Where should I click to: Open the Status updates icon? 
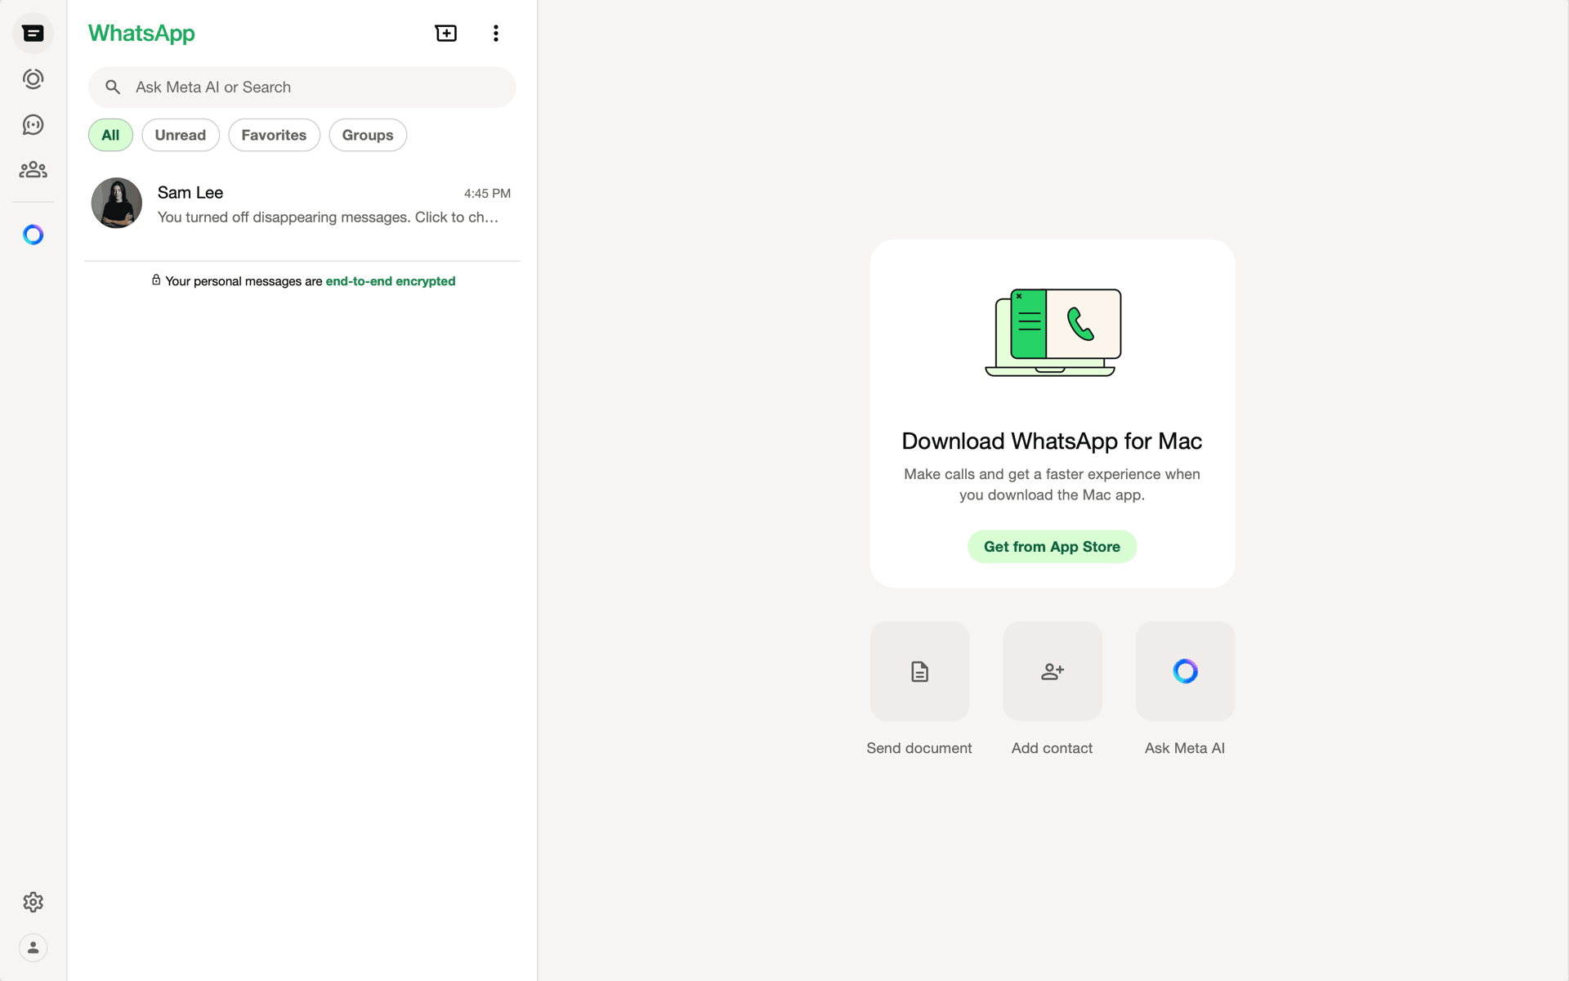(x=33, y=79)
